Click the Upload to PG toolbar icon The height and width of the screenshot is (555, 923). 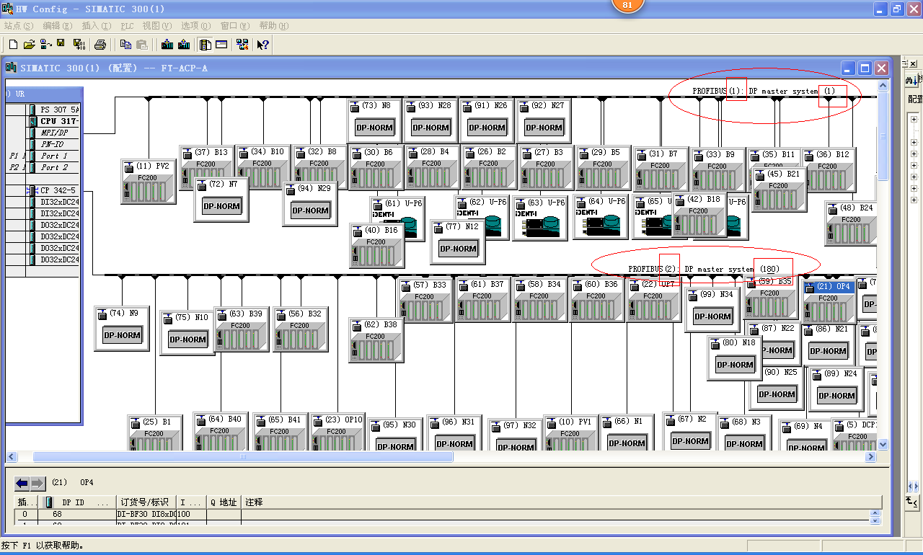pos(184,45)
